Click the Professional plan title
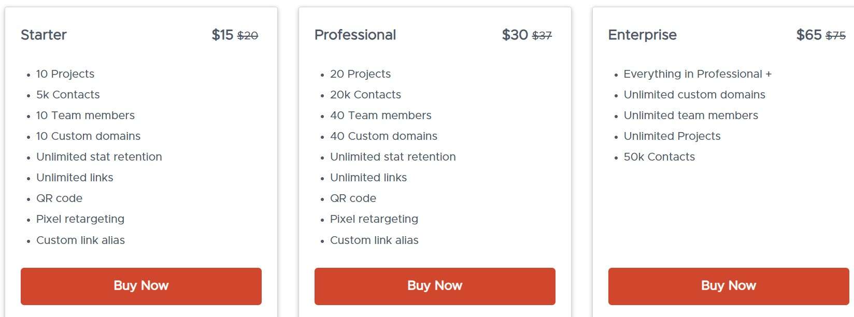Screen dimensions: 854x317 (x=355, y=35)
